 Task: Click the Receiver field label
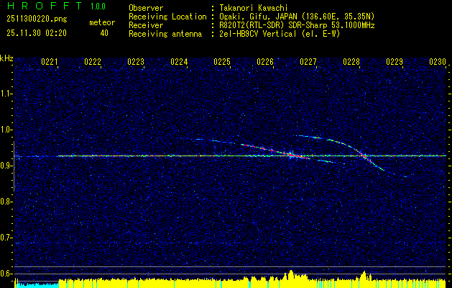click(146, 25)
